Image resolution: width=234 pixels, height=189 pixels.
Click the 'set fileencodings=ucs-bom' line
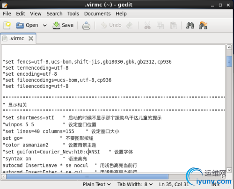57,80
